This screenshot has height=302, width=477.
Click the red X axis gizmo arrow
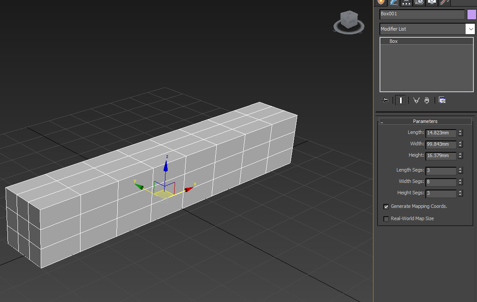189,189
